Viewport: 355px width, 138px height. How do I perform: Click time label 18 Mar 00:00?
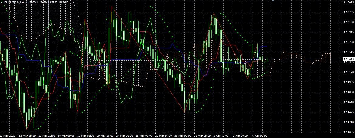pyautogui.click(x=66, y=136)
